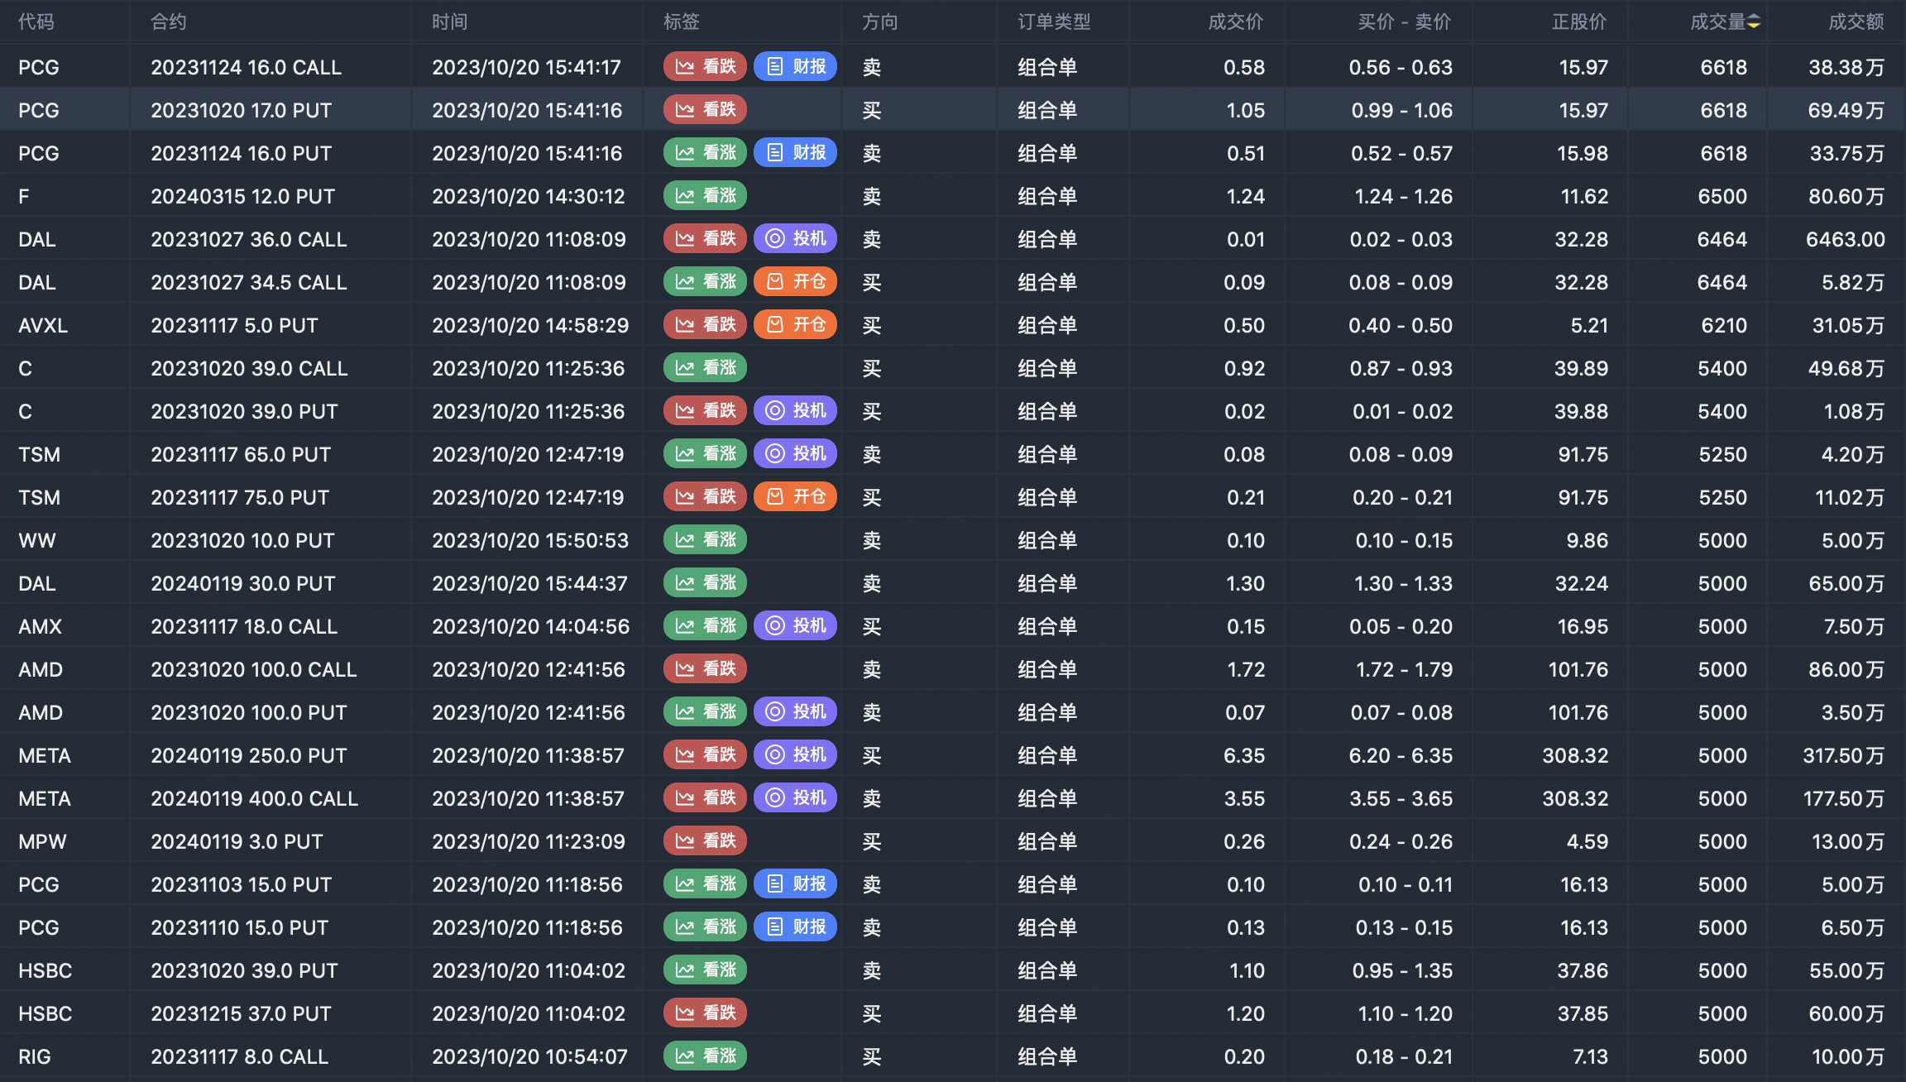Click timestamp 2023/10/20 10:54:07 in RIG row
1906x1082 pixels.
point(529,1056)
